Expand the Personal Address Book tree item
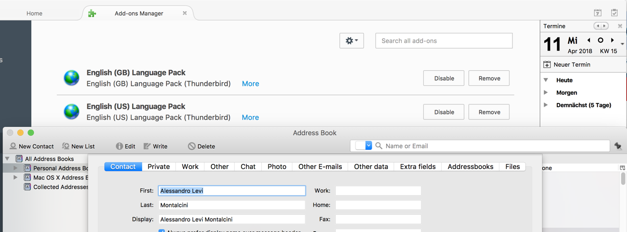This screenshot has height=232, width=627. tap(16, 168)
